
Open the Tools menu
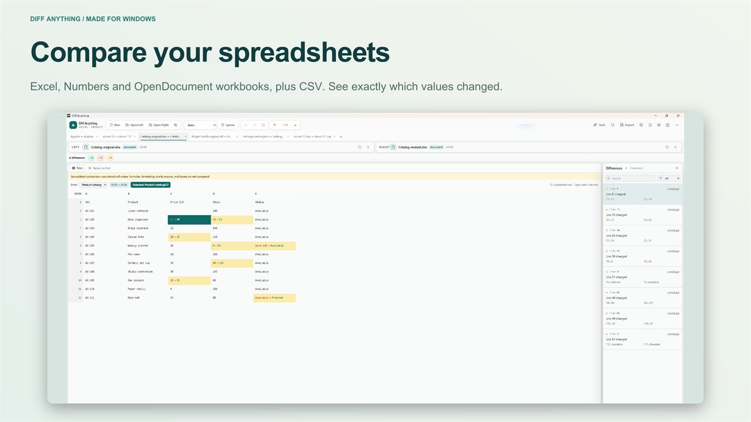tap(599, 125)
